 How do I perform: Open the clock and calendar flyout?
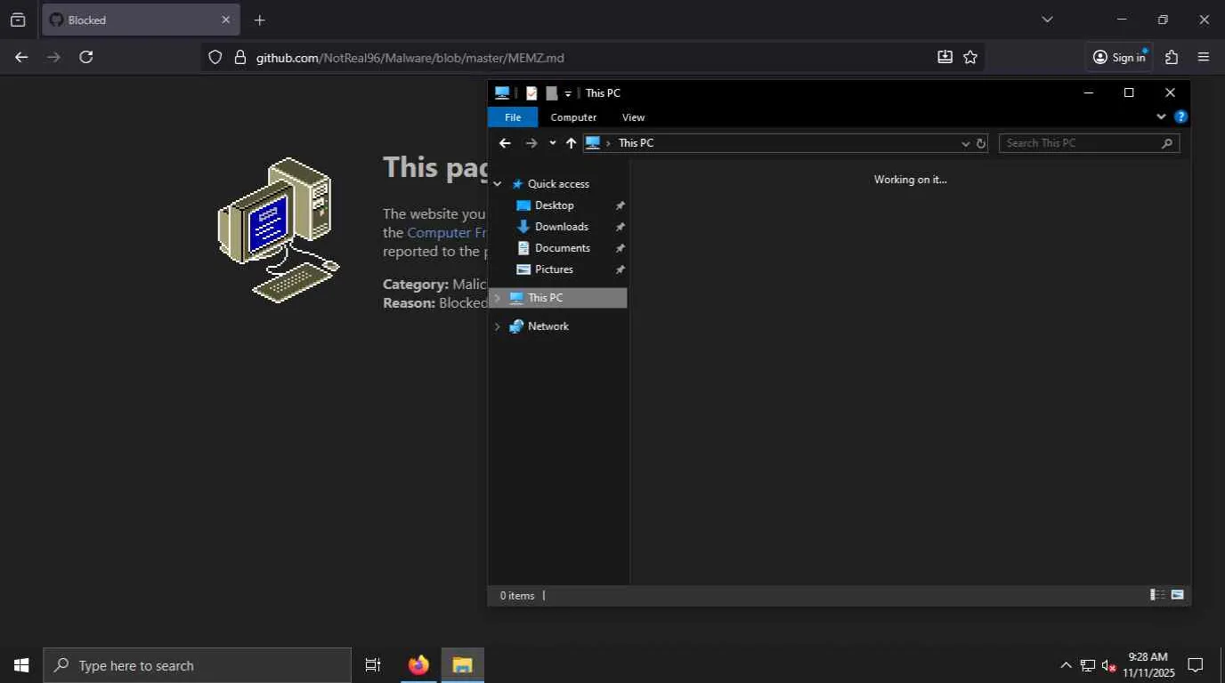(x=1148, y=665)
